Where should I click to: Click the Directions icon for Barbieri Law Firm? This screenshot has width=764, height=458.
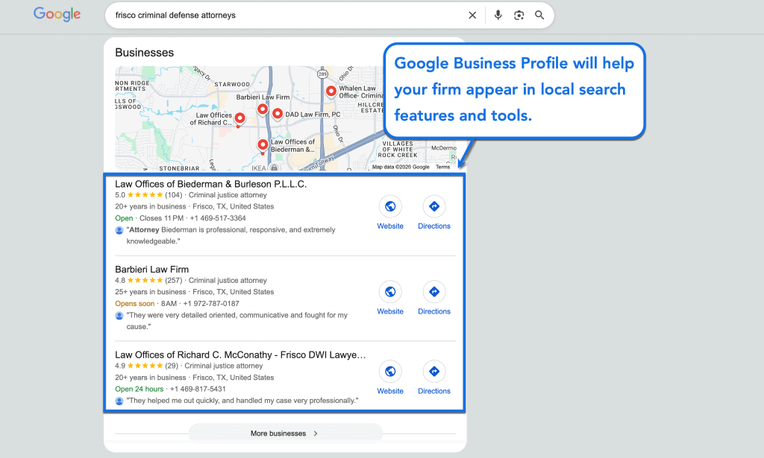click(433, 292)
